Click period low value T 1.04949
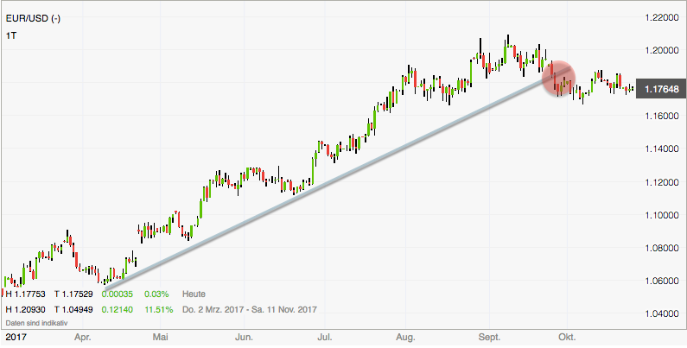Viewport: 687px width, 348px height. click(73, 310)
